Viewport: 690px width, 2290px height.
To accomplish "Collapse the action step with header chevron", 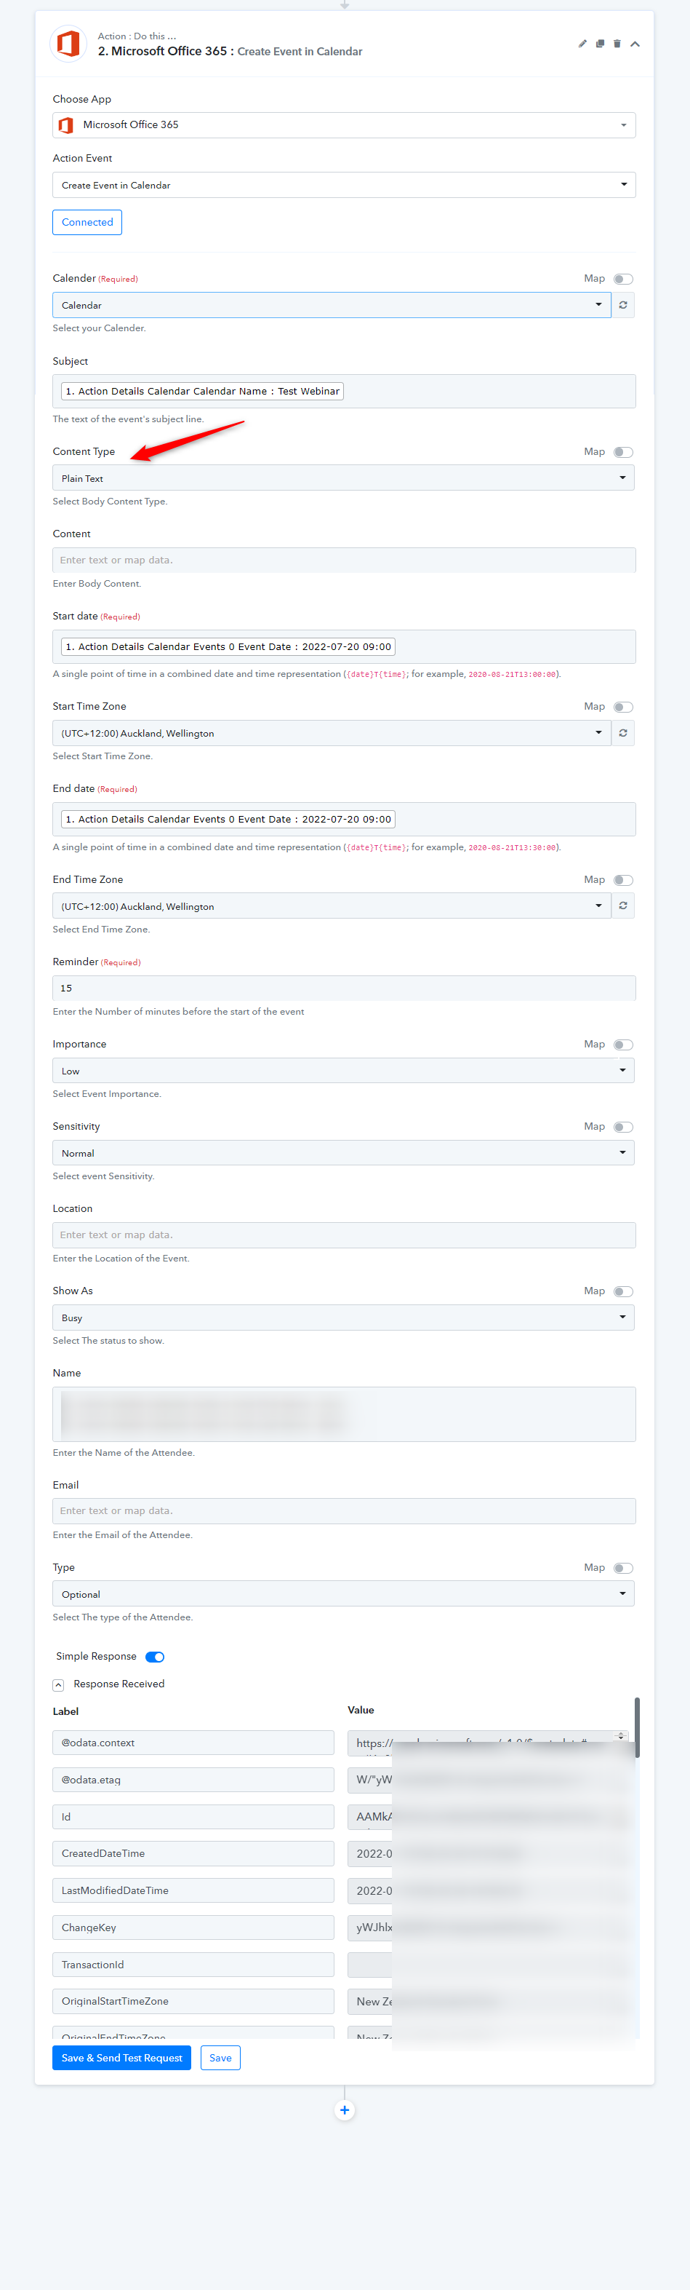I will coord(635,44).
